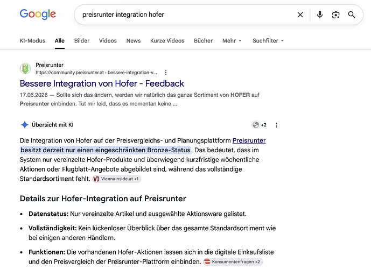Switch to News tab
The image size is (371, 269).
(x=134, y=41)
